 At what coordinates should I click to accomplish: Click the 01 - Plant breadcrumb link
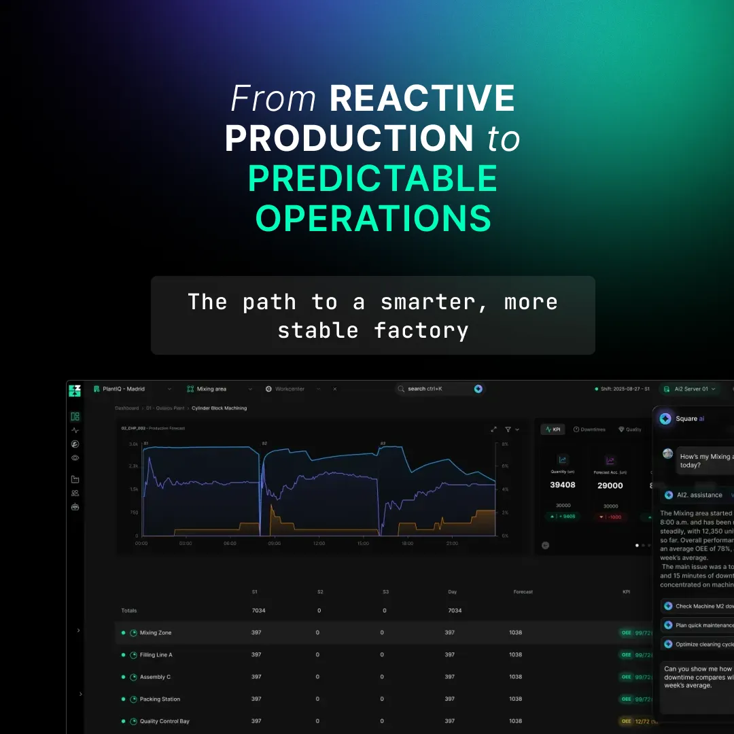pos(165,408)
